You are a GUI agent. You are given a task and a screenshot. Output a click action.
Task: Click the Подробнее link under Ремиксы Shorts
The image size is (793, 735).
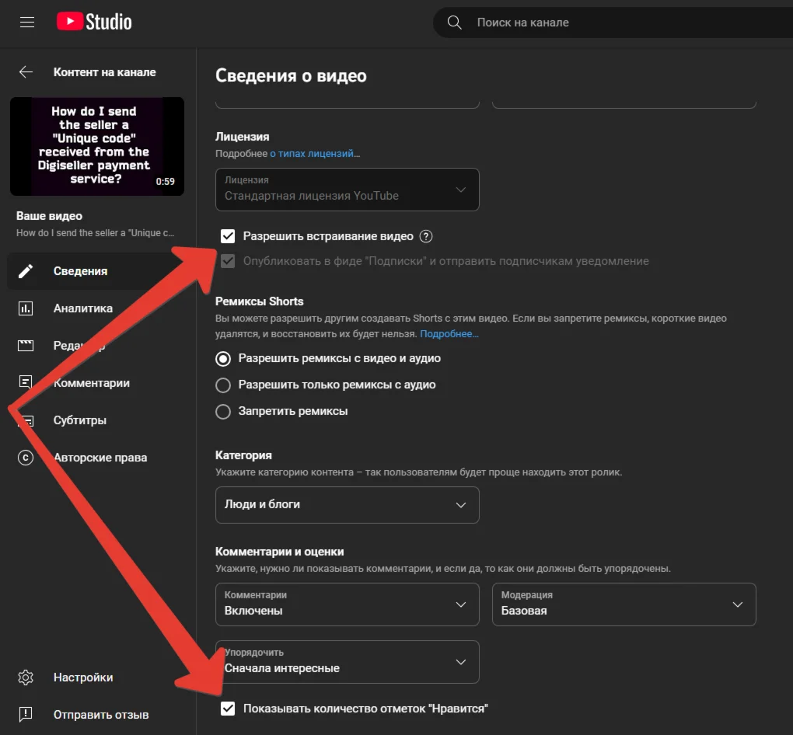coord(449,334)
